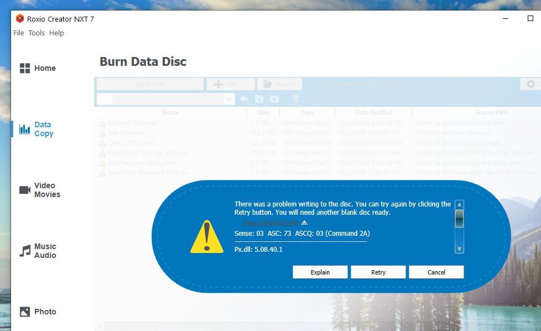The image size is (541, 331).
Task: Open the Photo sidebar category
Action: (38, 312)
